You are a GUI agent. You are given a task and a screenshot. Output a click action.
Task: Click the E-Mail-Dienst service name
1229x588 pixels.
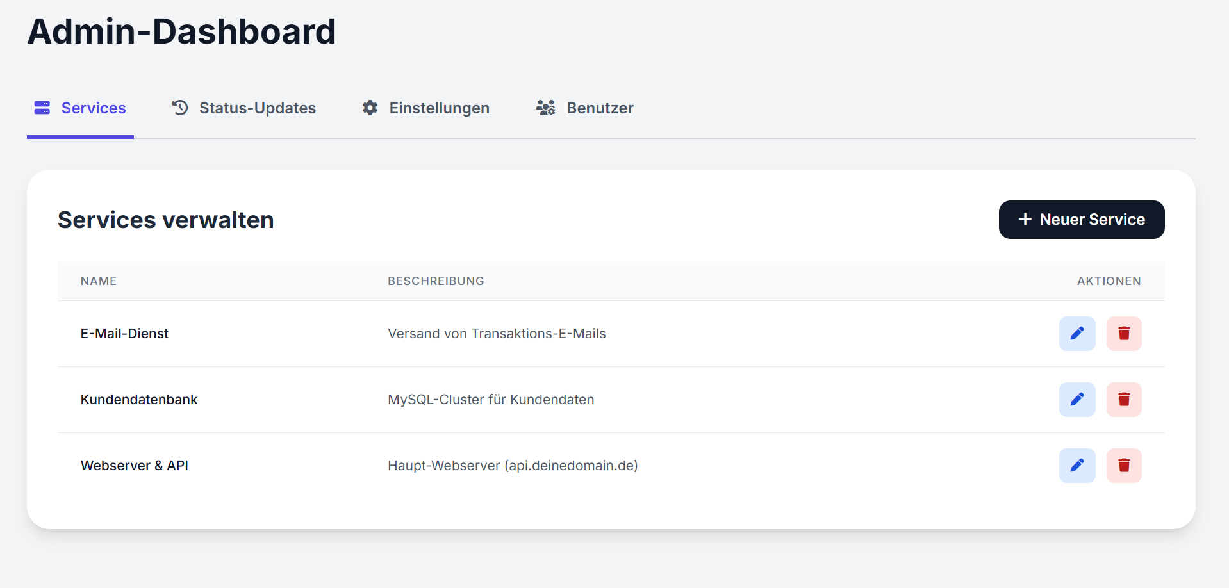pyautogui.click(x=124, y=333)
